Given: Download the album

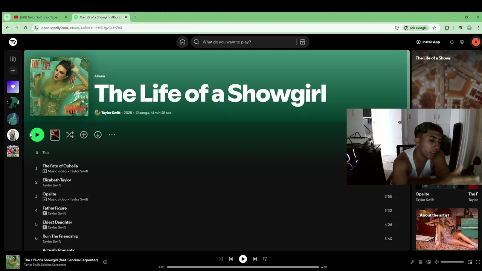Looking at the screenshot, I should (x=98, y=135).
